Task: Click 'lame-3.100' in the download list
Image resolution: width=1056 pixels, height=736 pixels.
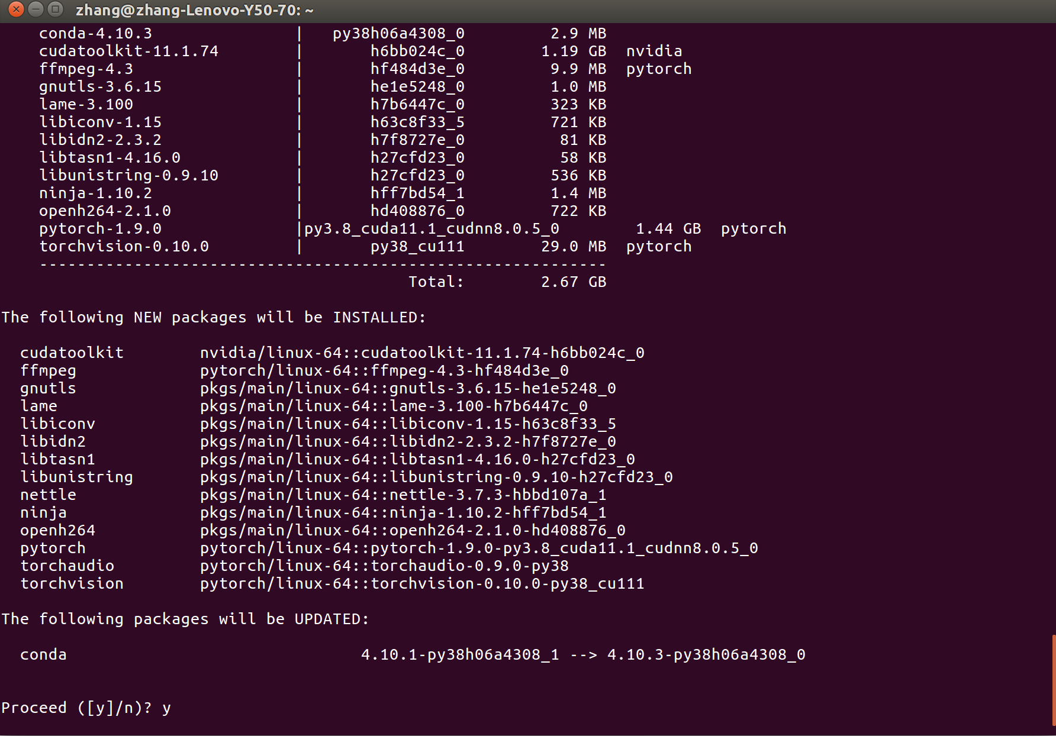Action: pos(86,105)
